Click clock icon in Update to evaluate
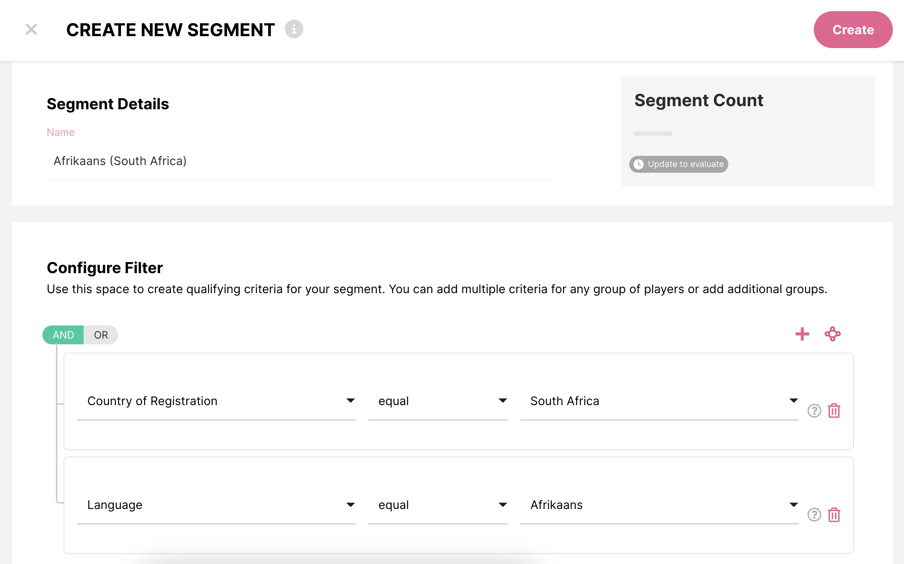The width and height of the screenshot is (904, 564). pos(639,164)
